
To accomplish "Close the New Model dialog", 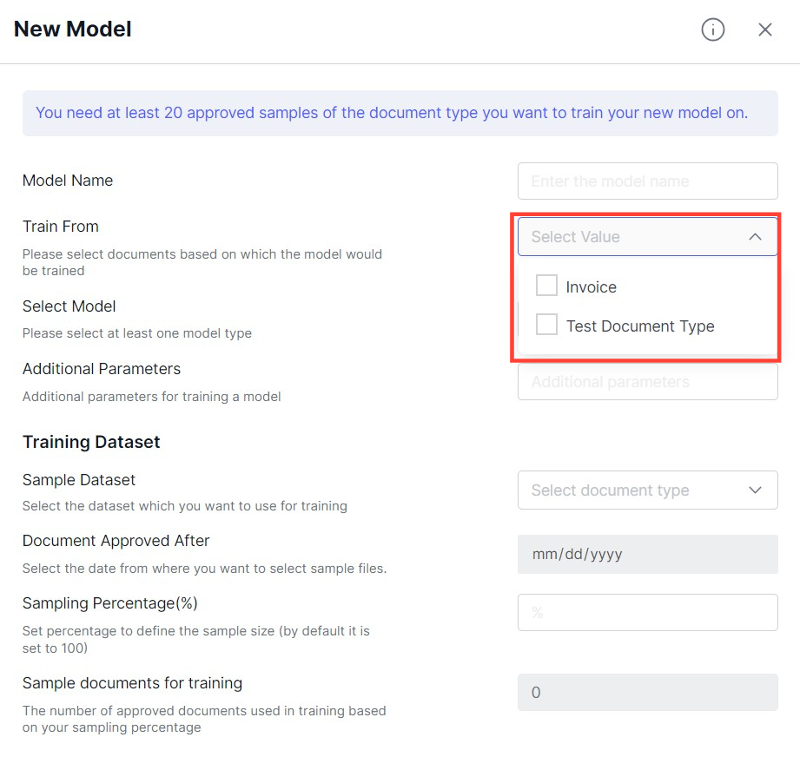I will [x=764, y=30].
